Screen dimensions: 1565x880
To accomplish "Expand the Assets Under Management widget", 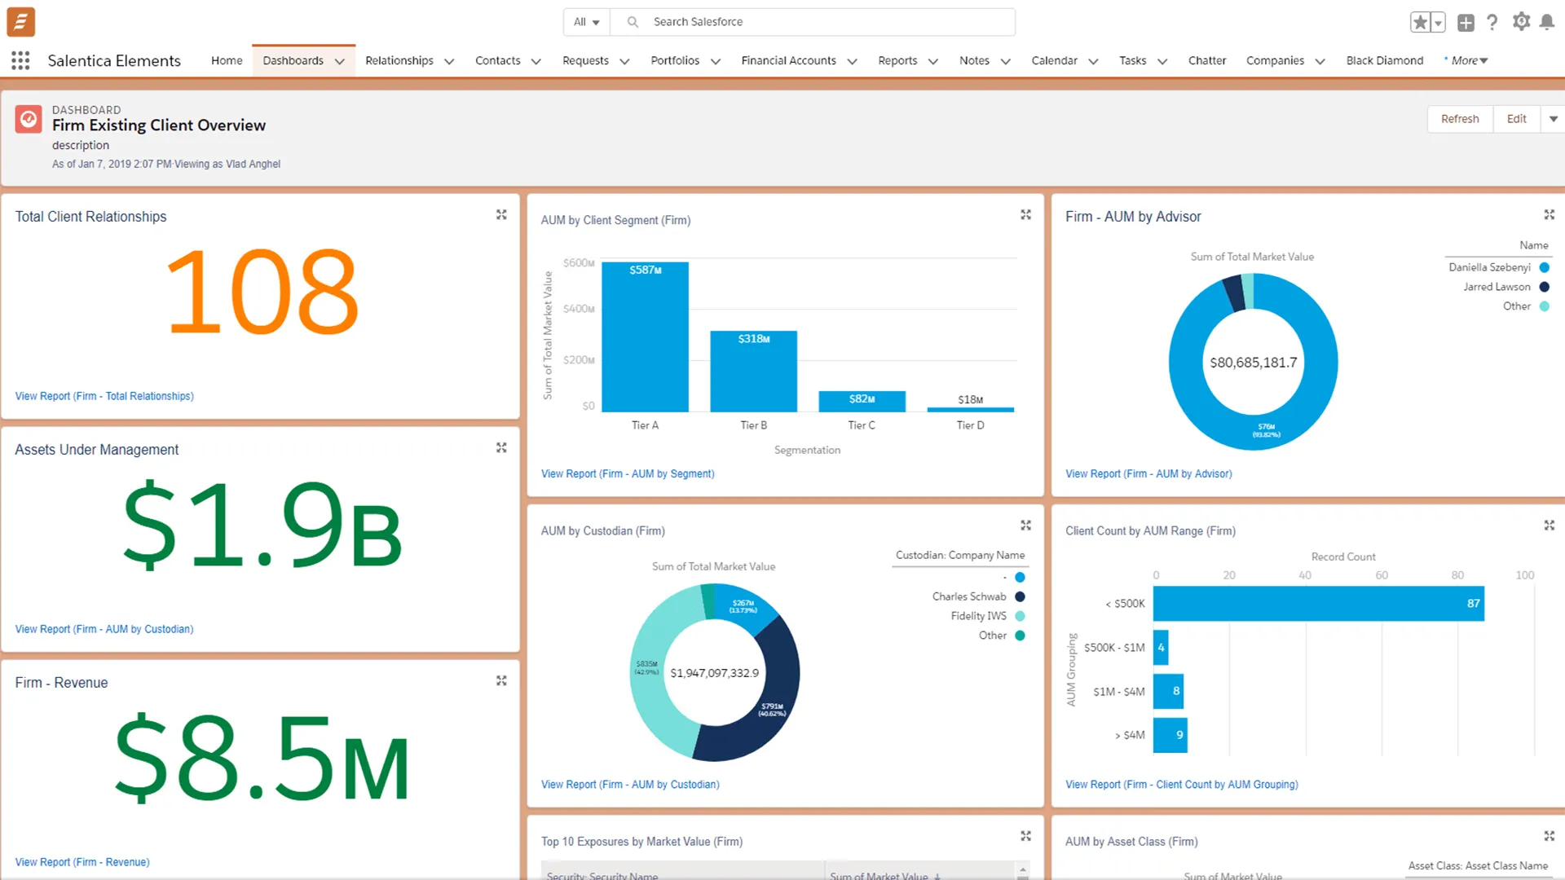I will [x=501, y=448].
